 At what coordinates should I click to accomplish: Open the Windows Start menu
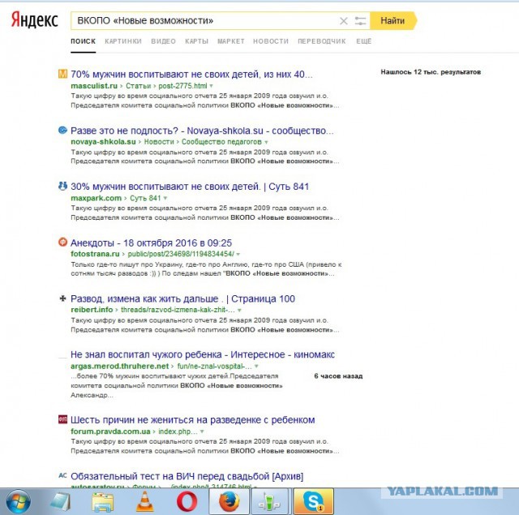19,502
